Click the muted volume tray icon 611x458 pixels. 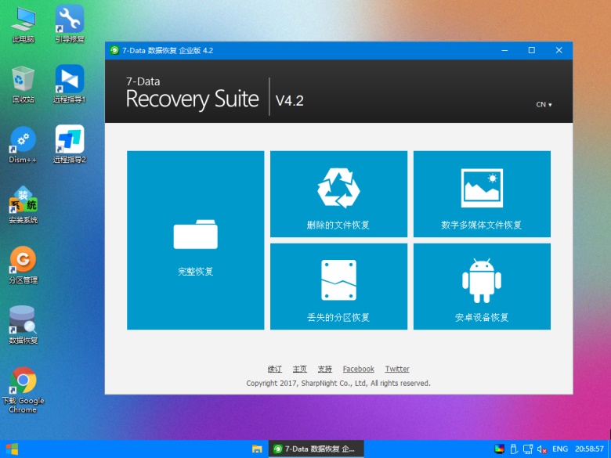(541, 449)
